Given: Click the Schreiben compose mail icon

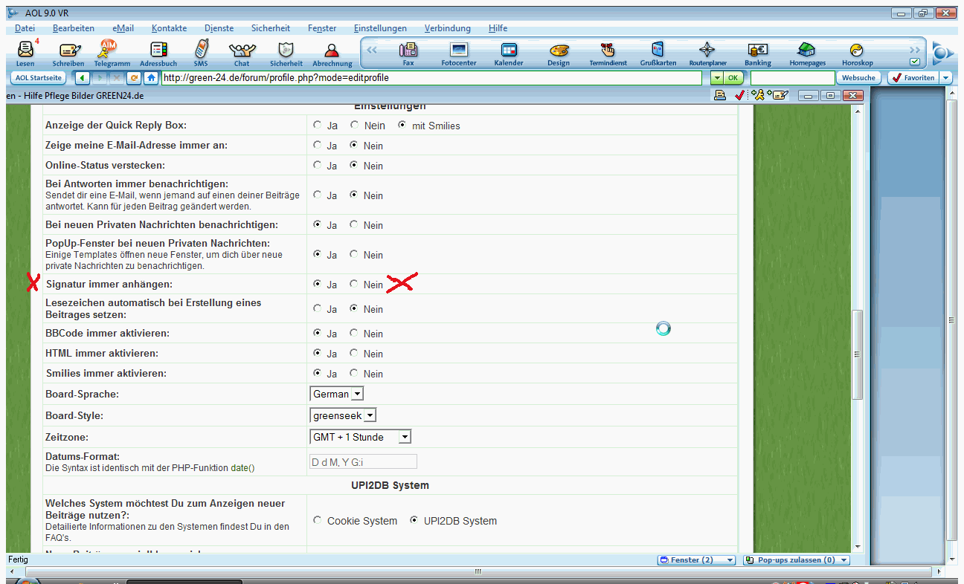Looking at the screenshot, I should point(68,52).
